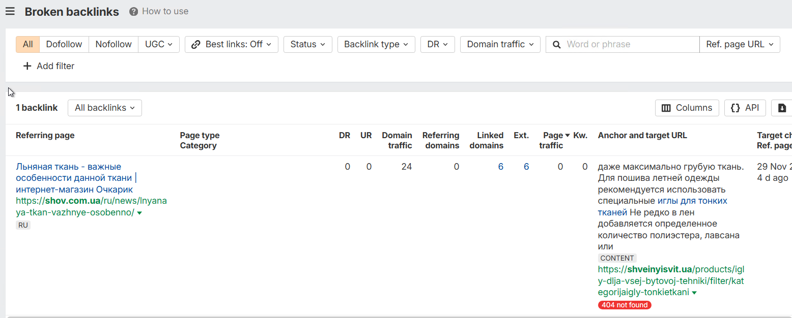This screenshot has width=792, height=318.
Task: Expand the Domain traffic filter dropdown
Action: click(x=500, y=45)
